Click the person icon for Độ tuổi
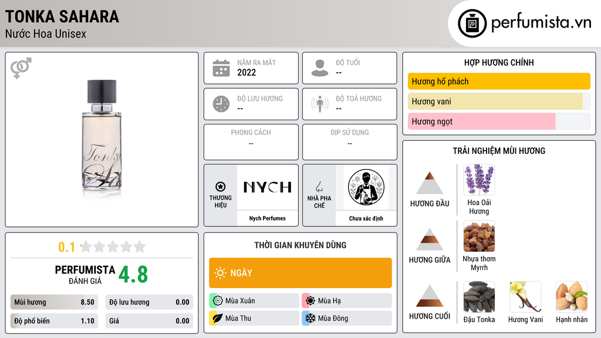Screen dimensions: 601x338 click(320, 68)
